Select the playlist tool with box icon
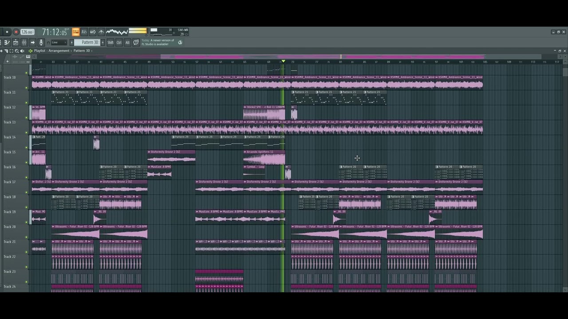The image size is (568, 319). 6,51
